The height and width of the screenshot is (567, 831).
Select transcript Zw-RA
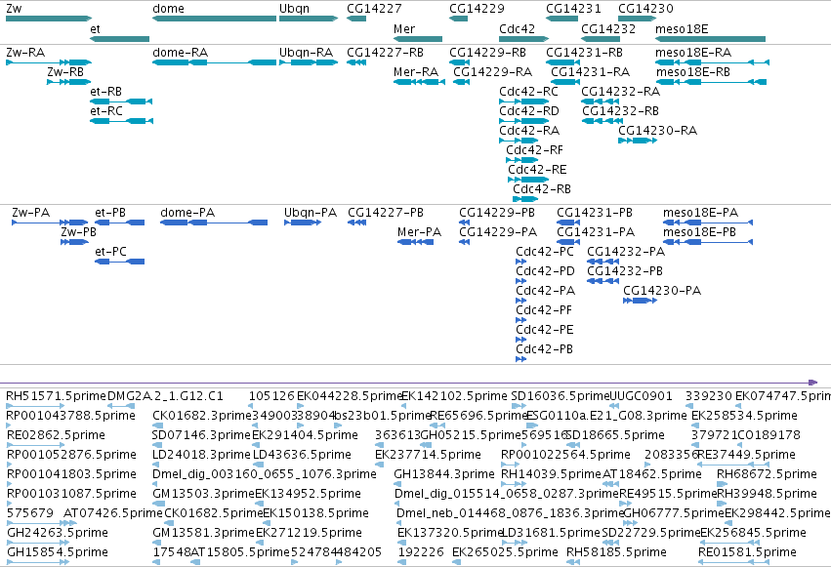tap(49, 62)
